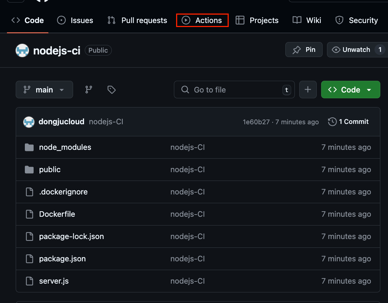Pin the repository with the Pin button
This screenshot has height=303, width=388.
click(304, 49)
